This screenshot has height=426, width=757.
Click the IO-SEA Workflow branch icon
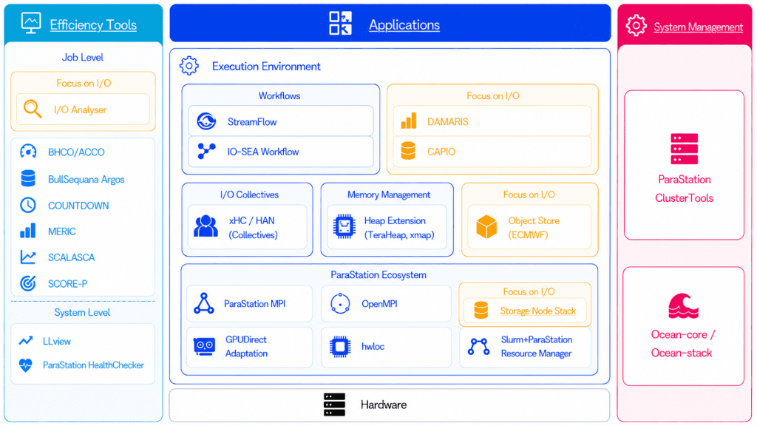pyautogui.click(x=206, y=151)
